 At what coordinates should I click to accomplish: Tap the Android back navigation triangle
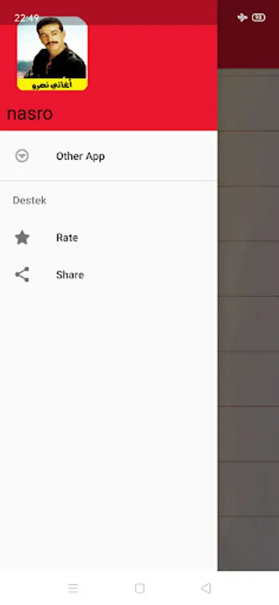tap(206, 588)
